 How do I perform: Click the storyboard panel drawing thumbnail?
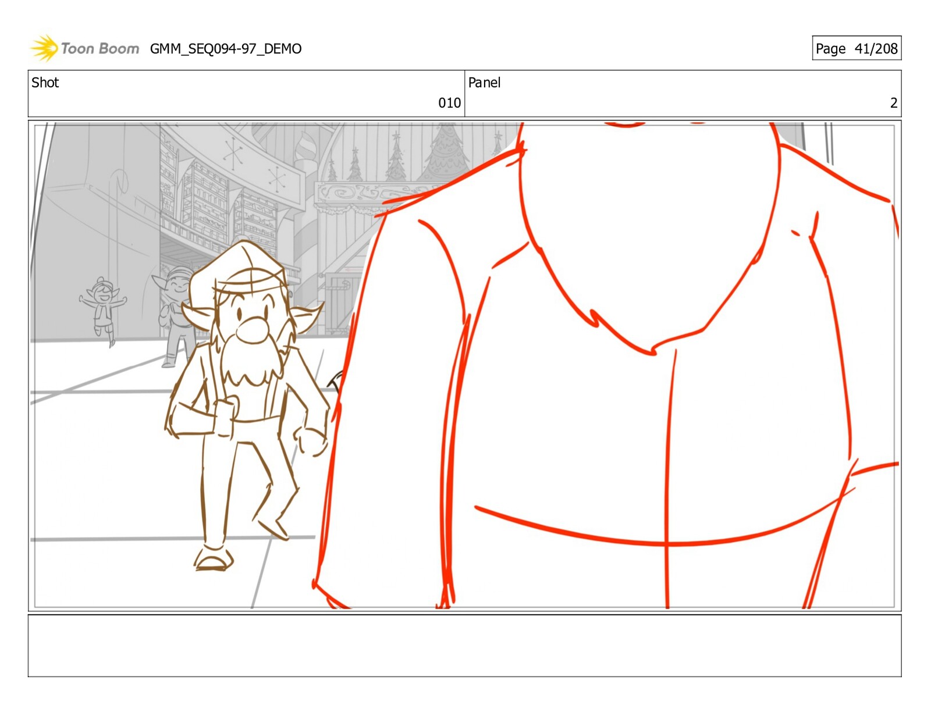[465, 365]
